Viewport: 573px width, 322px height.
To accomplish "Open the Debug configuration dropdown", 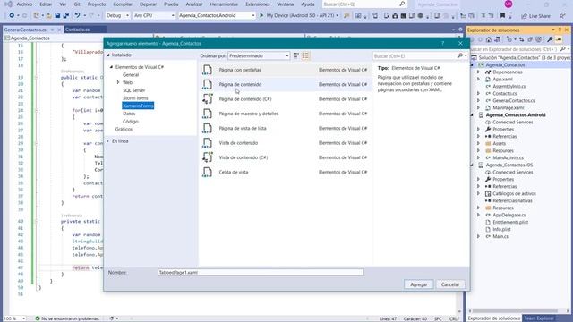I will 117,16.
